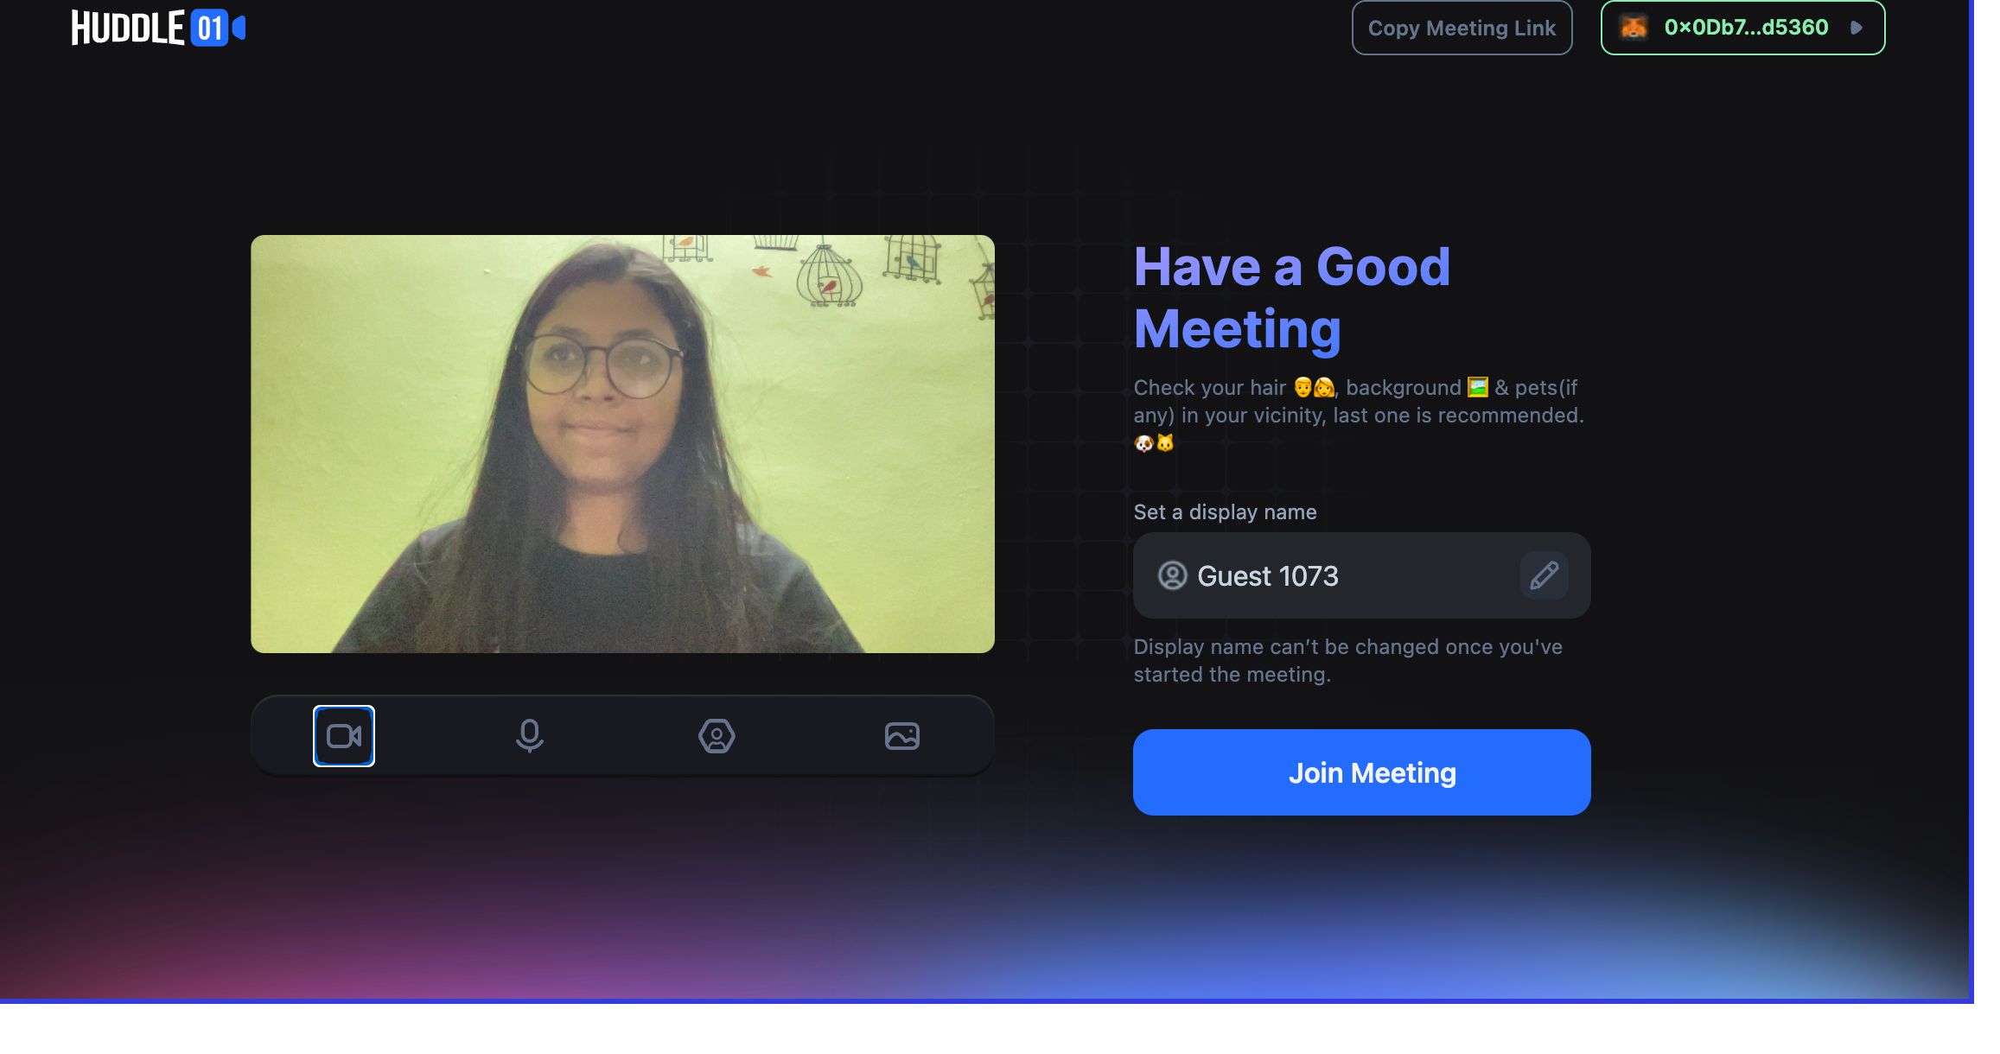Viewport: 2000px width, 1054px height.
Task: Click the MetaMask fox icon
Action: (1634, 28)
